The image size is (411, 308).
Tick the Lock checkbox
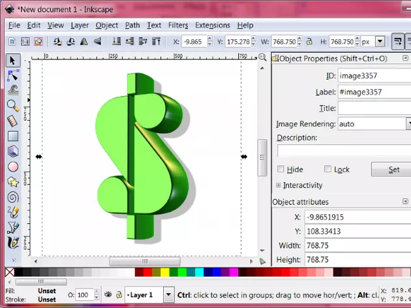328,170
